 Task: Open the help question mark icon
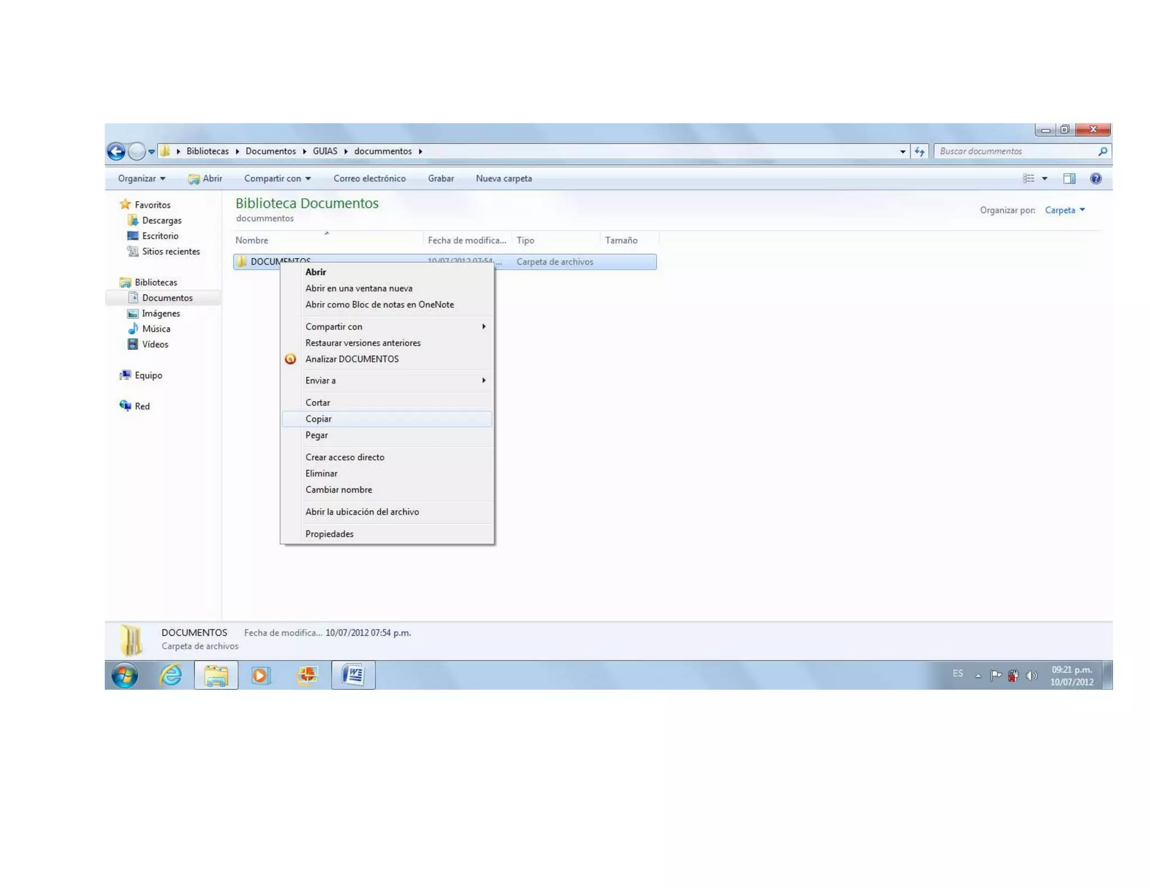(x=1096, y=178)
